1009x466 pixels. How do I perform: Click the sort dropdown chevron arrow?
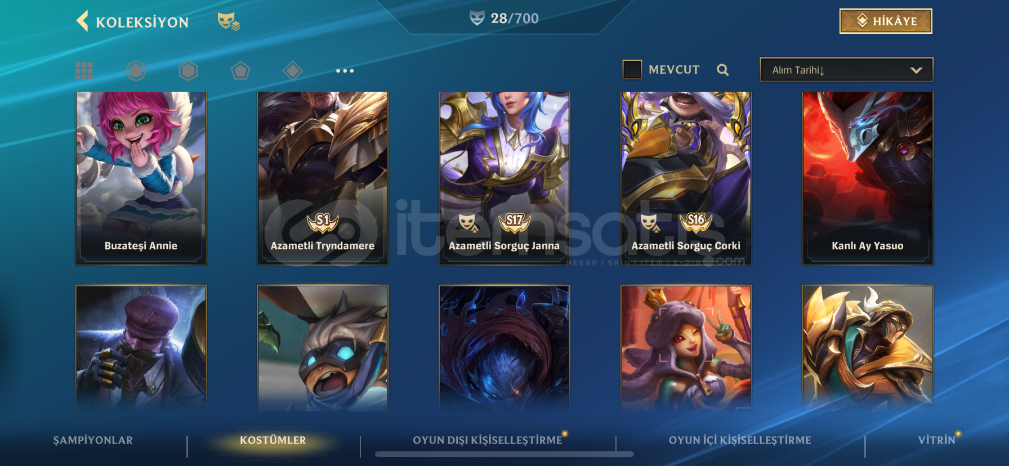tap(916, 70)
